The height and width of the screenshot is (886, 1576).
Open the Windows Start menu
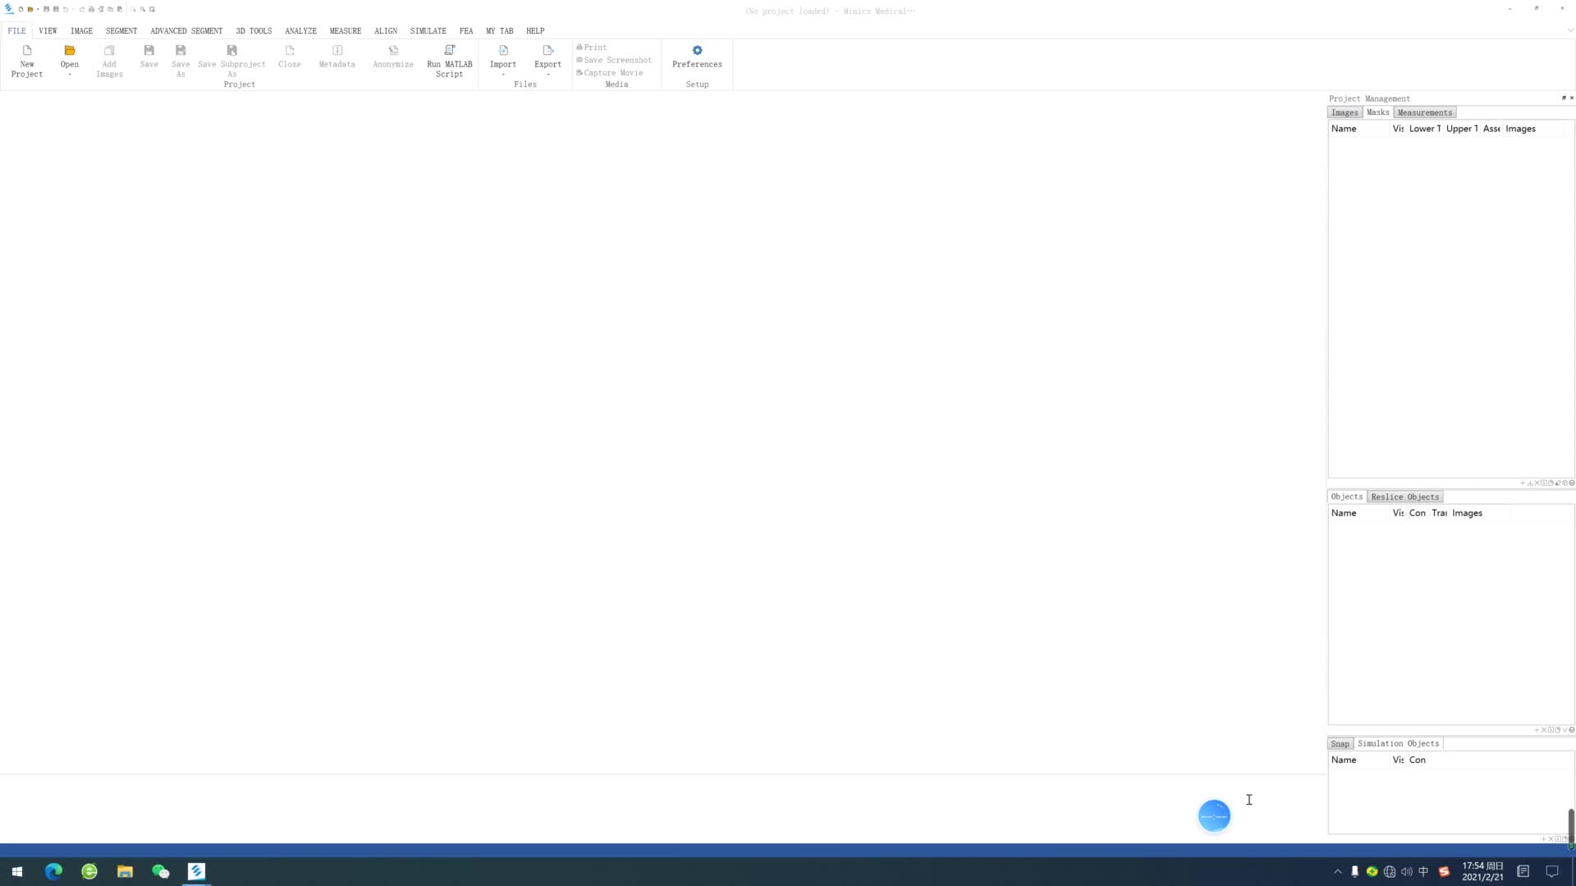coord(17,871)
